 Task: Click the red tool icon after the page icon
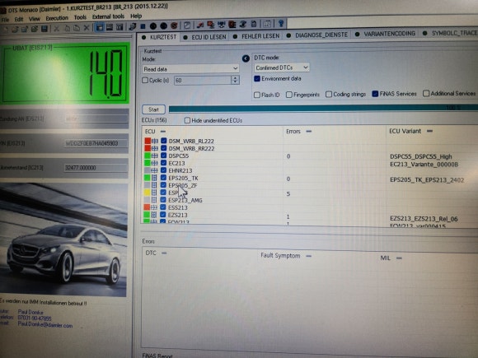pos(199,26)
